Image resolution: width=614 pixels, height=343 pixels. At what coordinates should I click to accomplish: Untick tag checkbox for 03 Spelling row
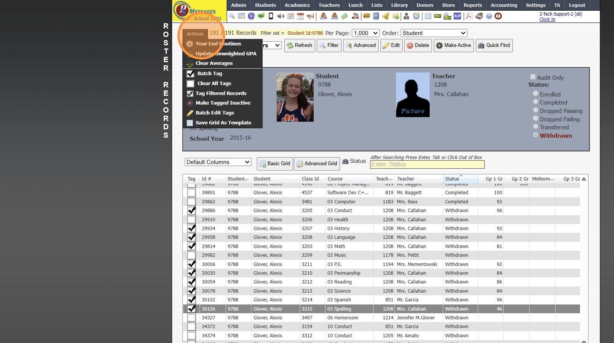(x=192, y=309)
